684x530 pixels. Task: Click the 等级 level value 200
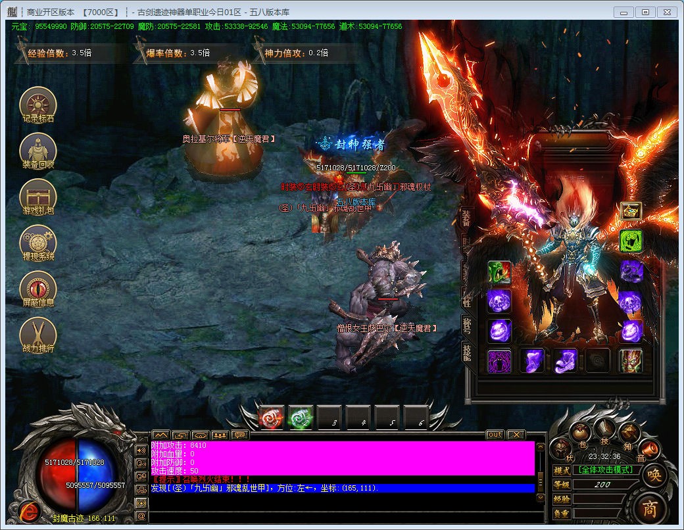pos(602,485)
